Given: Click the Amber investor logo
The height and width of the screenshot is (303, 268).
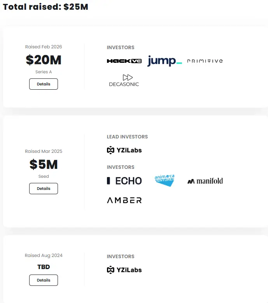Looking at the screenshot, I should click(x=124, y=200).
